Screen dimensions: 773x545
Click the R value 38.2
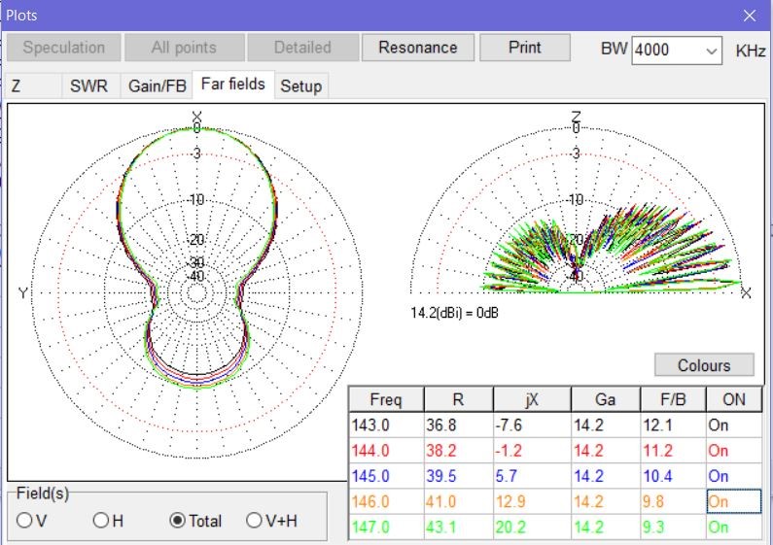pos(459,451)
